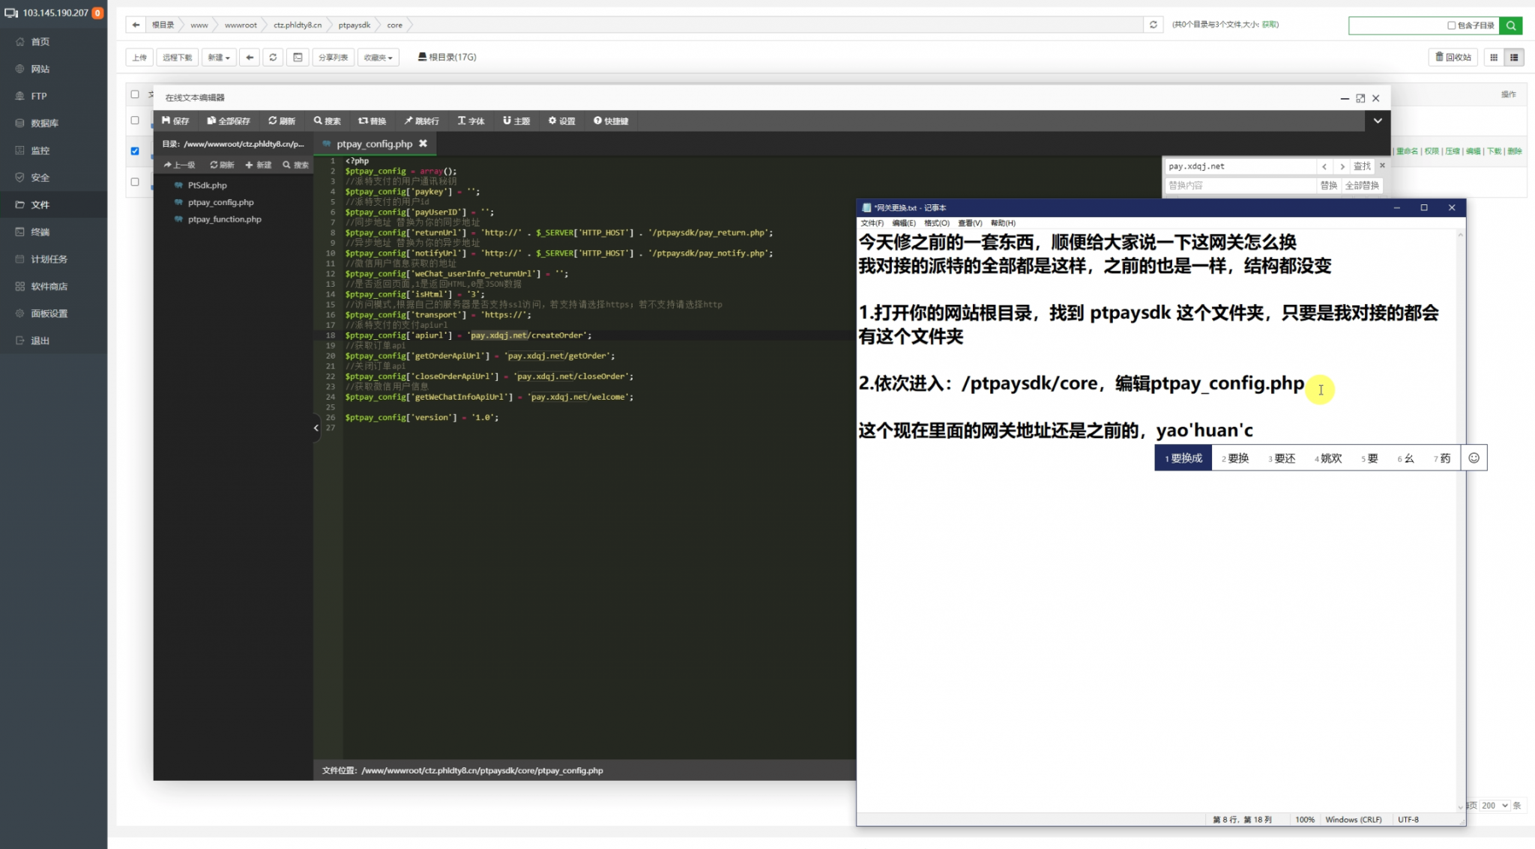
Task: Click the refresh icon in the file toolbar
Action: 273,57
